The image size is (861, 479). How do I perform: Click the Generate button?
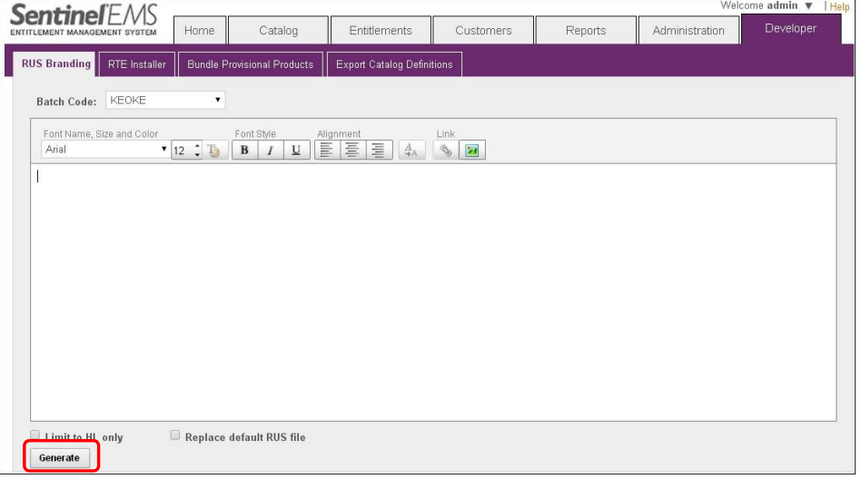(x=60, y=458)
